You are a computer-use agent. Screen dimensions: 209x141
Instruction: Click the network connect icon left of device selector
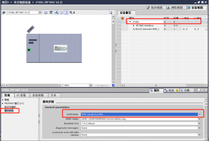pos(4,12)
